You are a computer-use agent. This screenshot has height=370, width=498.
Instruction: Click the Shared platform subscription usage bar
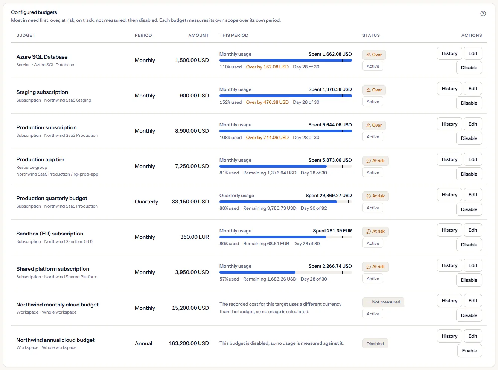[286, 272]
